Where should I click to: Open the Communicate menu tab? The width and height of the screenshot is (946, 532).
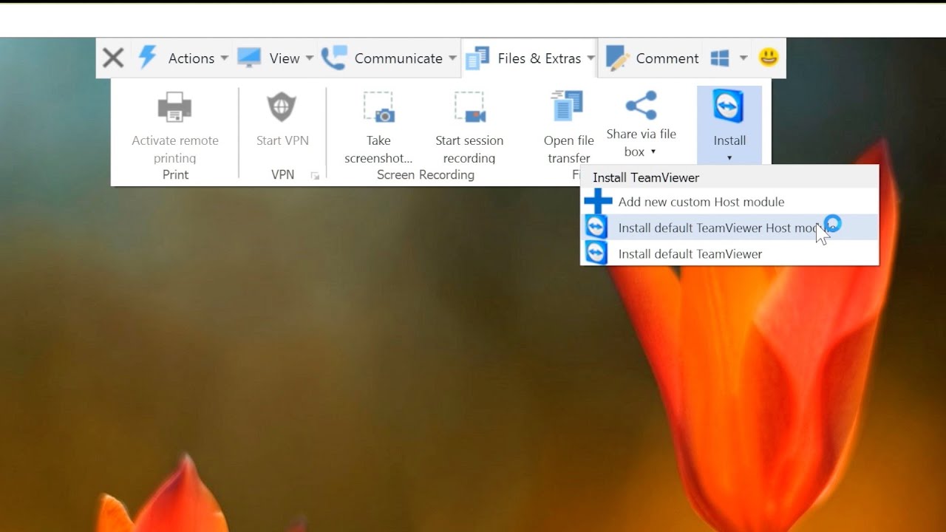398,58
